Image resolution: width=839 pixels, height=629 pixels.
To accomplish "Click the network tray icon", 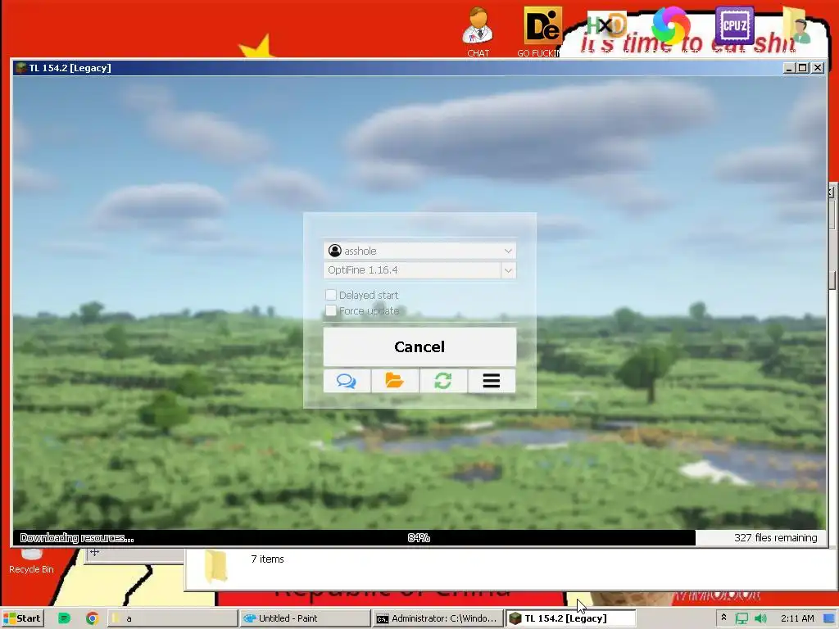I will pyautogui.click(x=741, y=618).
